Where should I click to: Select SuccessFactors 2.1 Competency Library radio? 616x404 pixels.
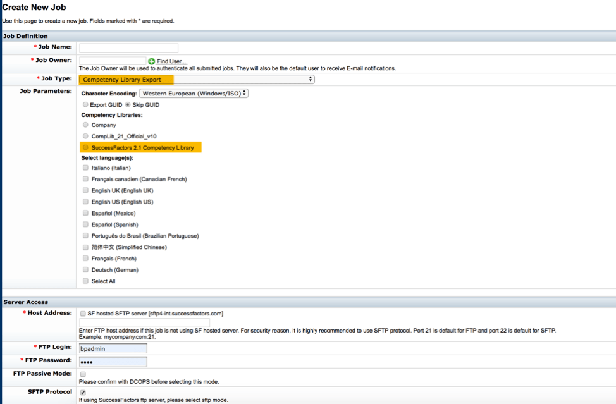[85, 148]
